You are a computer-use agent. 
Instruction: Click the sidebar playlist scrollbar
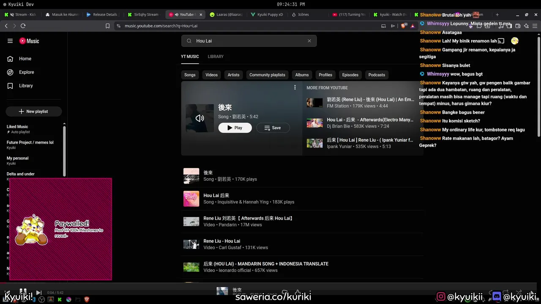(65, 150)
